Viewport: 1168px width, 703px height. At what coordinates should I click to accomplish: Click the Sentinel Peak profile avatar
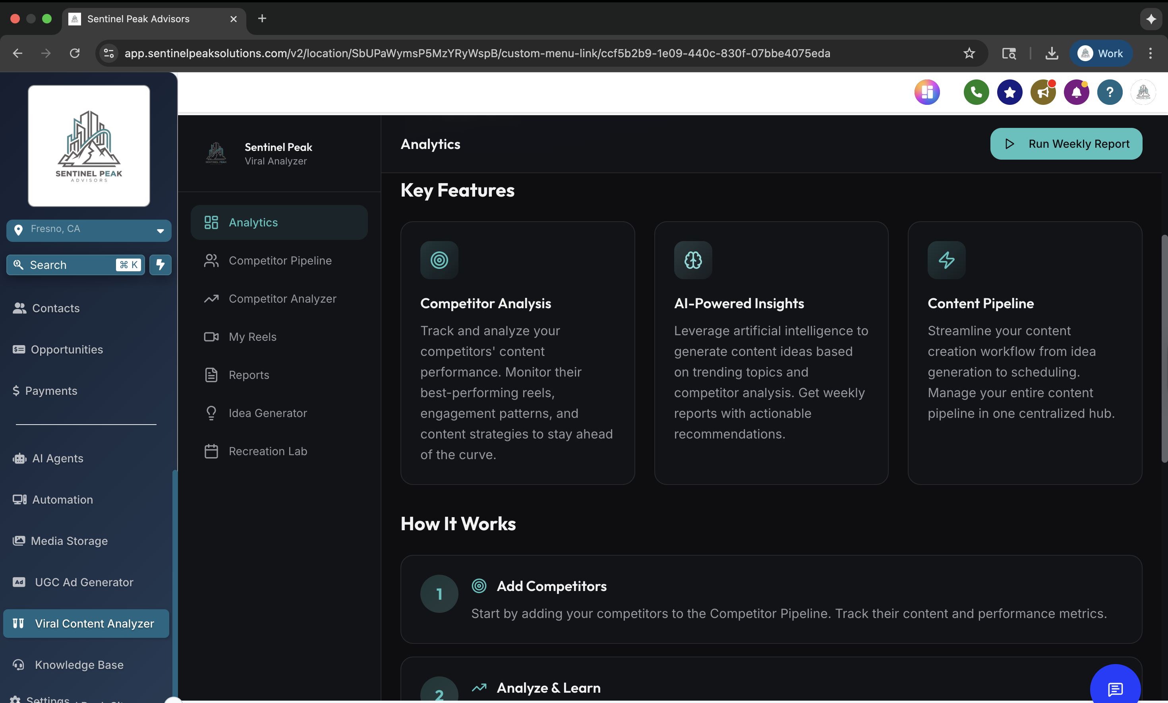tap(1143, 92)
